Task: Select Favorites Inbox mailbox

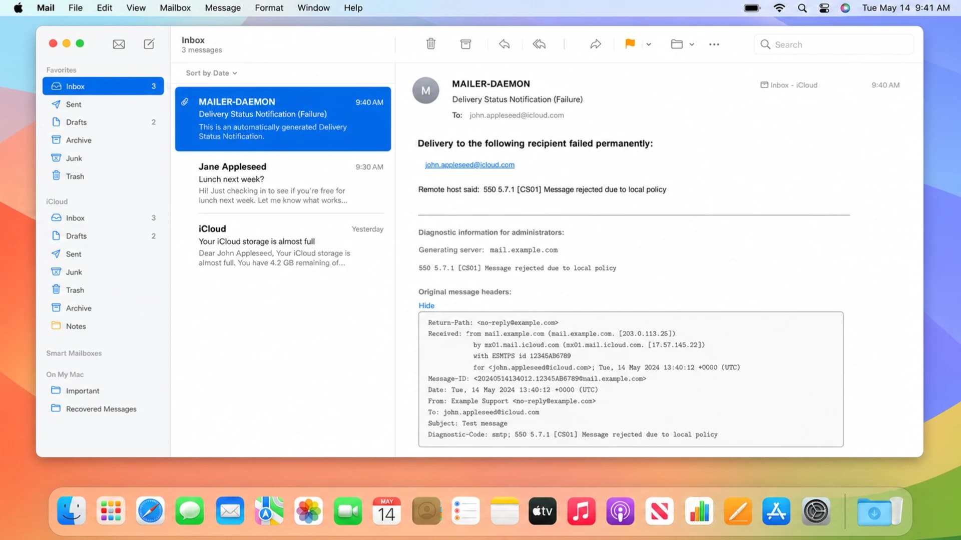Action: 103,86
